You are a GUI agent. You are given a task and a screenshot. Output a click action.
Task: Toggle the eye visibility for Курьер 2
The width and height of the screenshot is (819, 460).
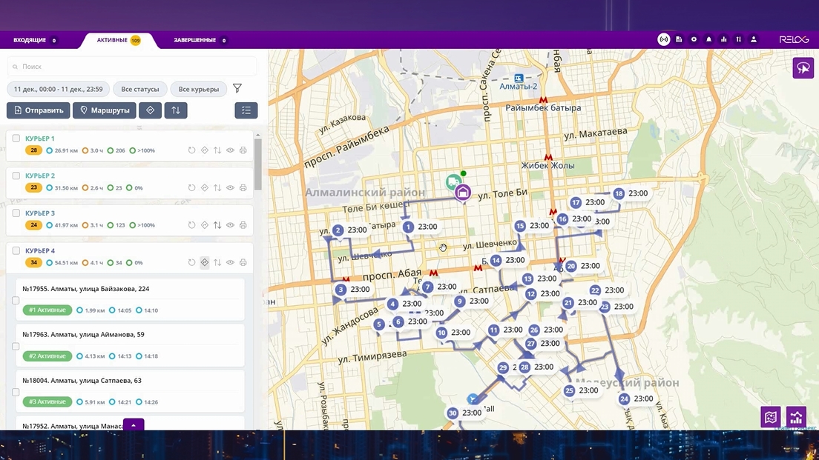230,188
